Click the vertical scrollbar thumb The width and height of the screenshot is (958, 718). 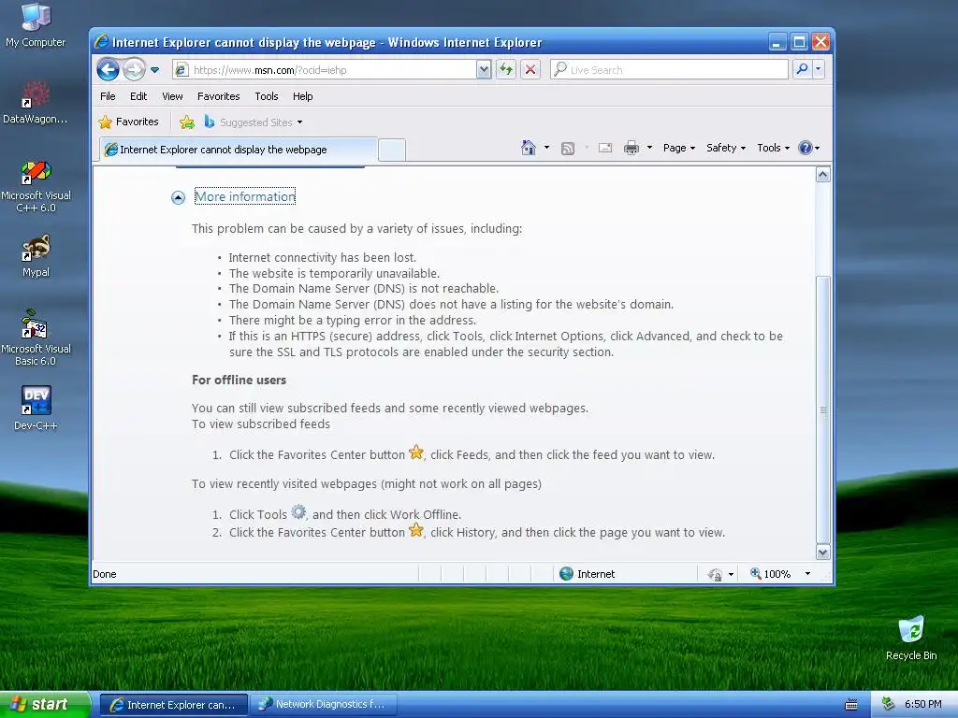823,409
